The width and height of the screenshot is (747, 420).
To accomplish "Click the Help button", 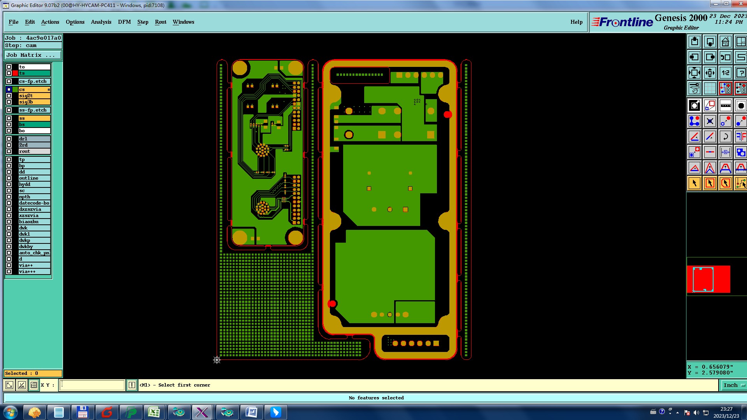I will tap(576, 22).
